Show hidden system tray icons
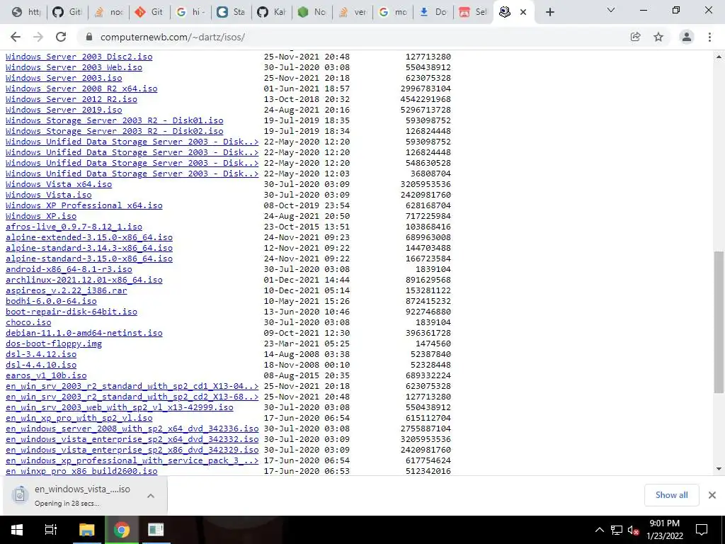The width and height of the screenshot is (725, 544). pos(599,530)
